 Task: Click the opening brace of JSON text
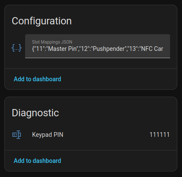tap(33, 49)
